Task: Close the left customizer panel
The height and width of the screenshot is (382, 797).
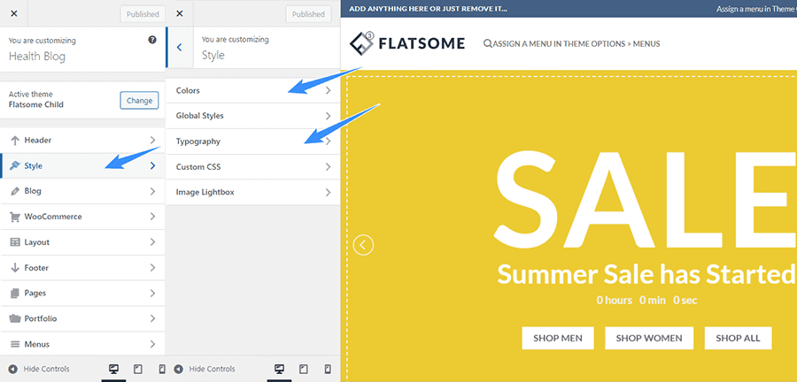Action: 13,14
